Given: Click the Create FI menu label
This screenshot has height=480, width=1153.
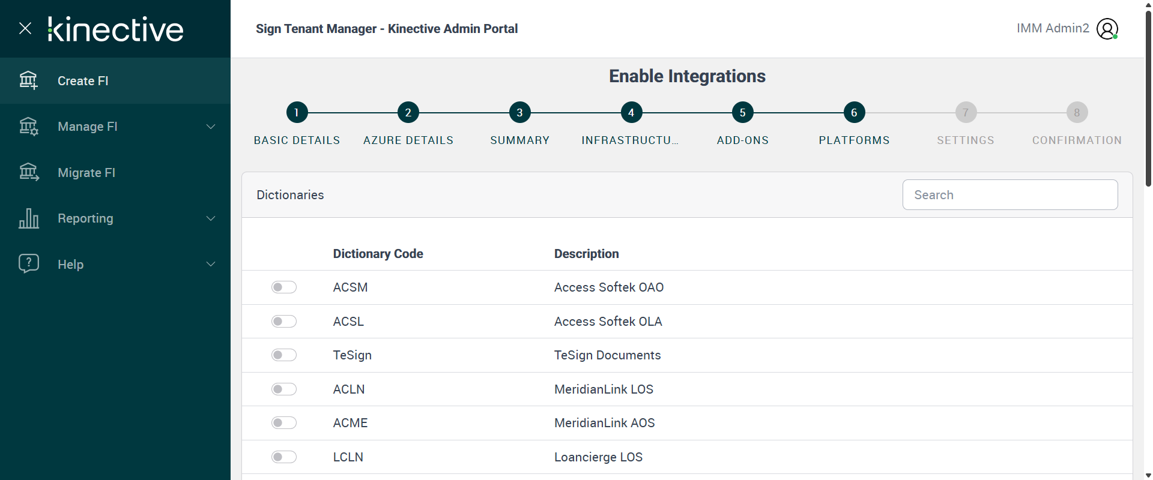Looking at the screenshot, I should 83,81.
